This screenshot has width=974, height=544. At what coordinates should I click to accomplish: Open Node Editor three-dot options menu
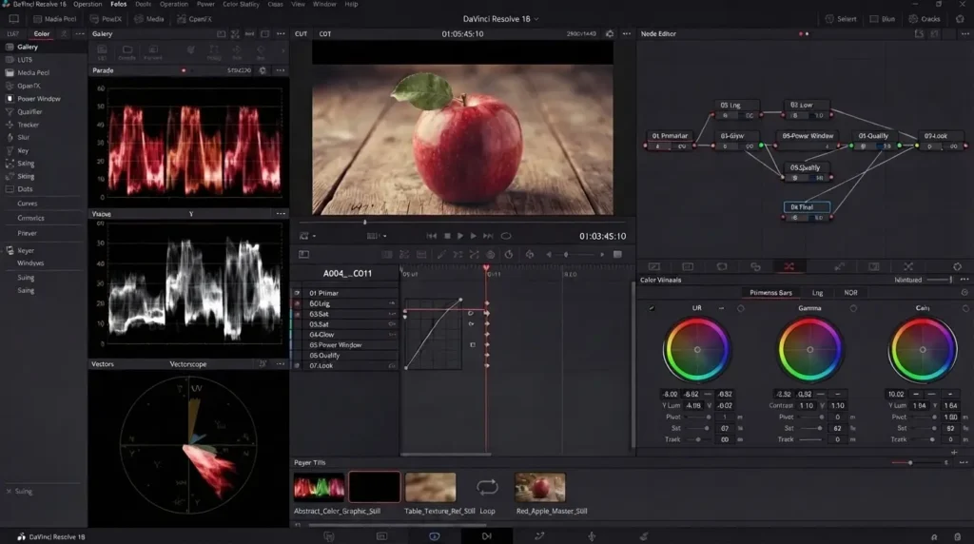[964, 33]
